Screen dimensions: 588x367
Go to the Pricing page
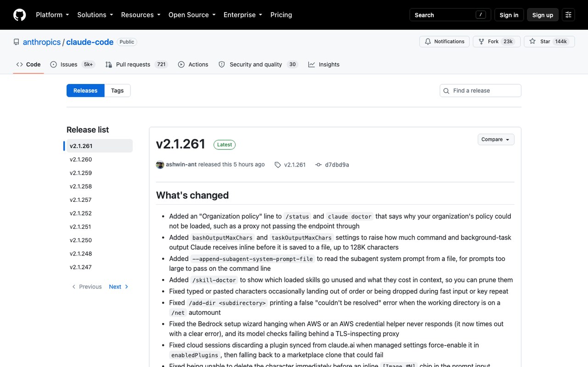(x=281, y=15)
